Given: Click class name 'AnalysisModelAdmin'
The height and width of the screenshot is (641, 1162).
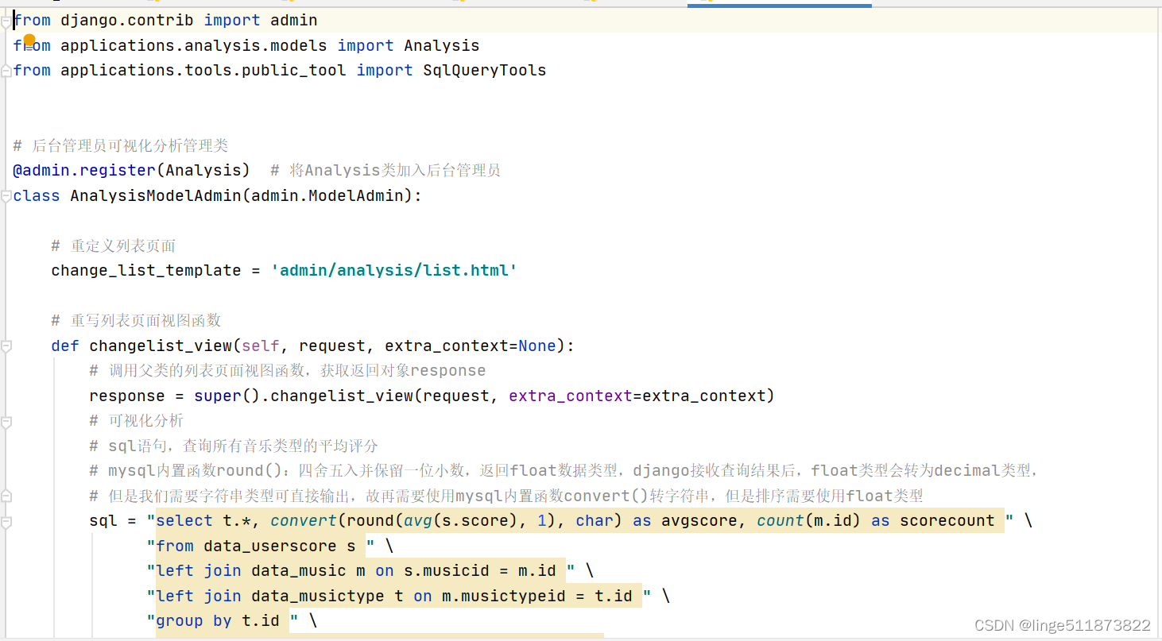Looking at the screenshot, I should [x=156, y=195].
